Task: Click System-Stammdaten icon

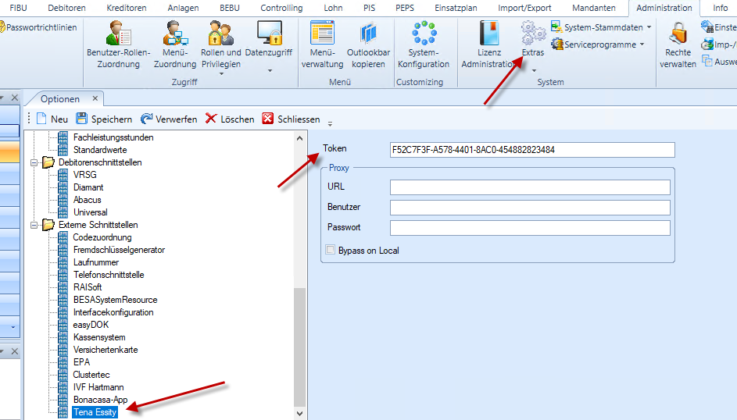Action: 556,27
